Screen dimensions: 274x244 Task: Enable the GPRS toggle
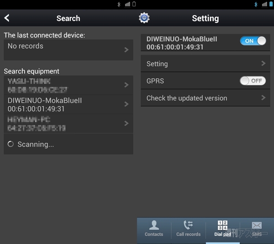click(253, 81)
